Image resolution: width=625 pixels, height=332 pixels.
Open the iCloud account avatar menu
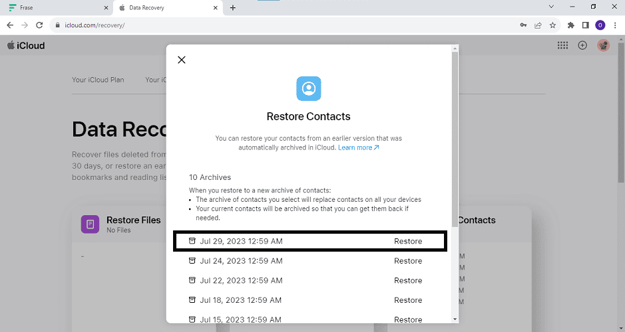[603, 46]
